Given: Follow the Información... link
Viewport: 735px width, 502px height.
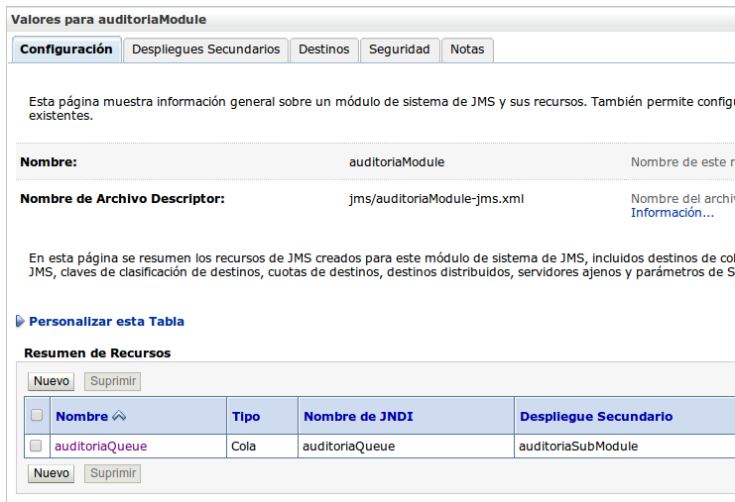Looking at the screenshot, I should point(673,213).
